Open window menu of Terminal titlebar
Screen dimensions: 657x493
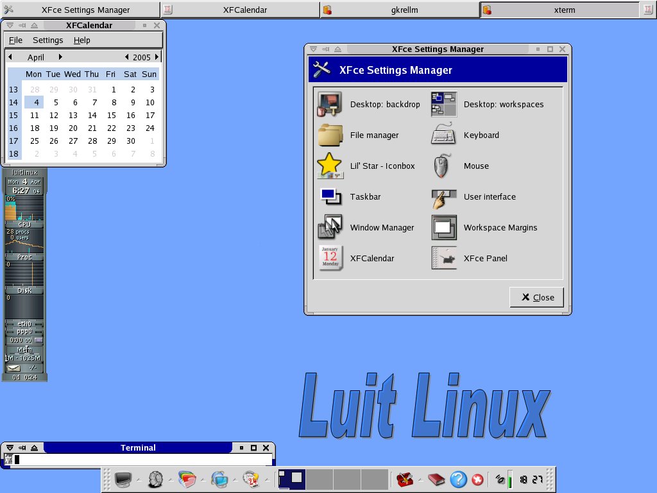tap(10, 447)
